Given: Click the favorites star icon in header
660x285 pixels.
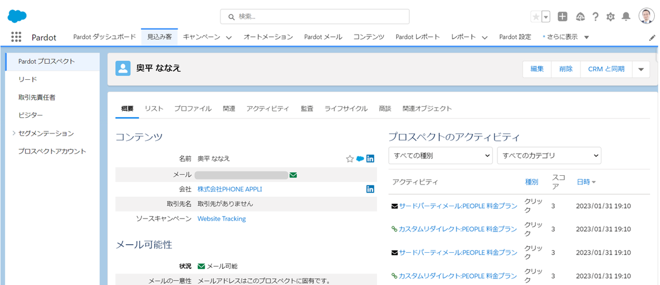Looking at the screenshot, I should pyautogui.click(x=536, y=17).
